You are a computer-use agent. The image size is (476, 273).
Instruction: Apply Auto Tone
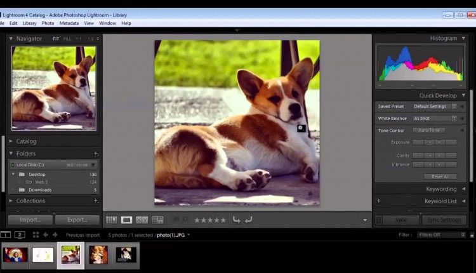pos(428,130)
